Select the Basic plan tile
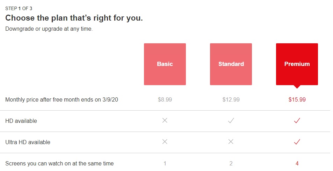The image size is (333, 171). pos(165,64)
